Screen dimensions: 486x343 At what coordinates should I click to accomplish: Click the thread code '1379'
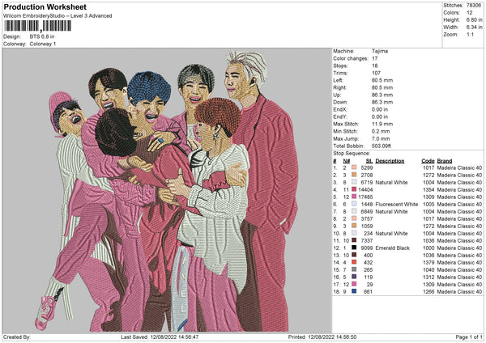pyautogui.click(x=428, y=263)
